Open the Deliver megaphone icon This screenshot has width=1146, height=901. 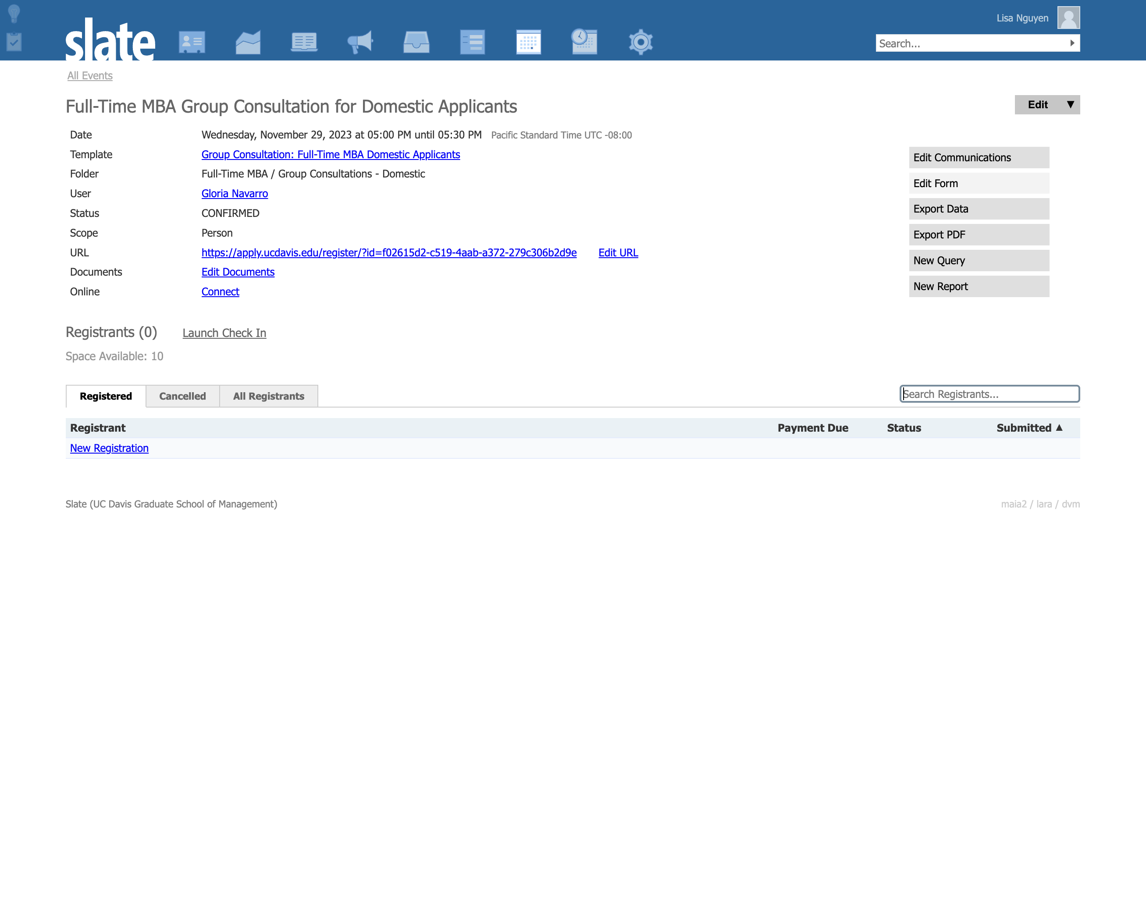click(360, 42)
